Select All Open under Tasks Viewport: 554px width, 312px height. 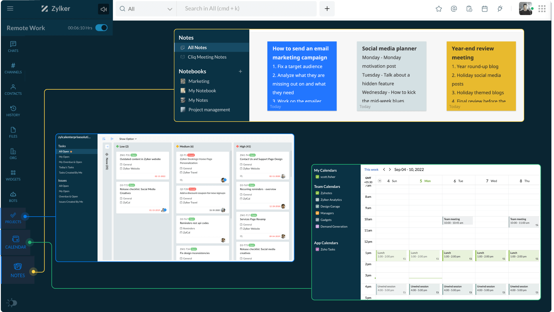tap(77, 151)
